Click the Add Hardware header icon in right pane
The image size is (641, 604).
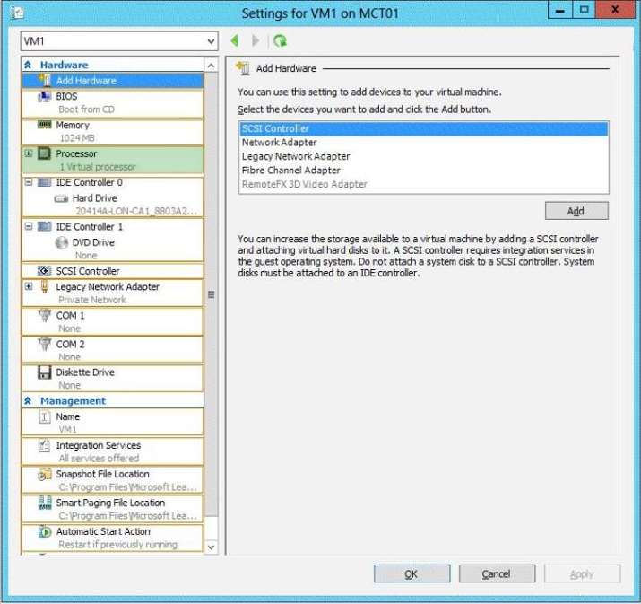click(x=243, y=68)
